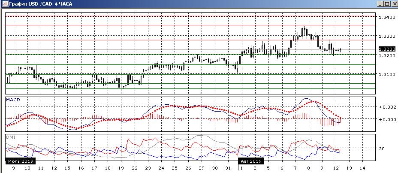This screenshot has width=398, height=173.
Task: Click the +0.000 MACD scale label
Action: [x=386, y=119]
